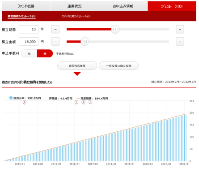
Task: Click info marker just before 2017/01
Action: (90, 102)
